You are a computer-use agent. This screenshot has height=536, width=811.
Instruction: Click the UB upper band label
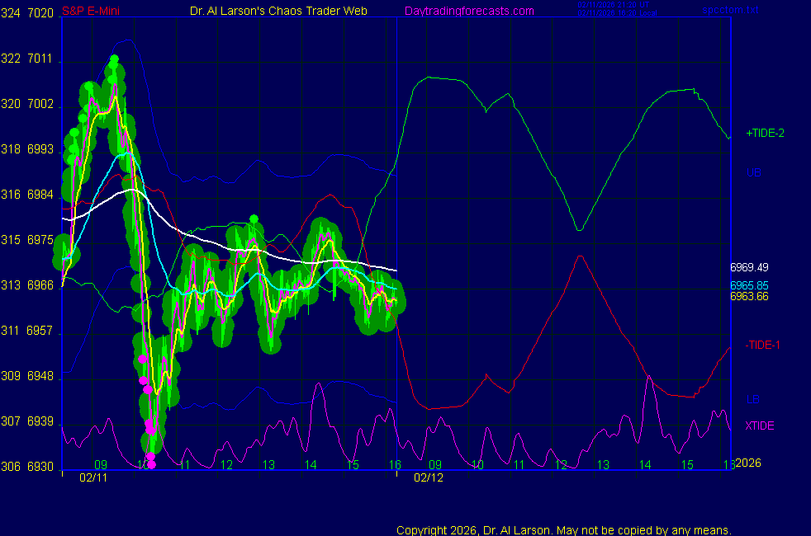point(753,172)
